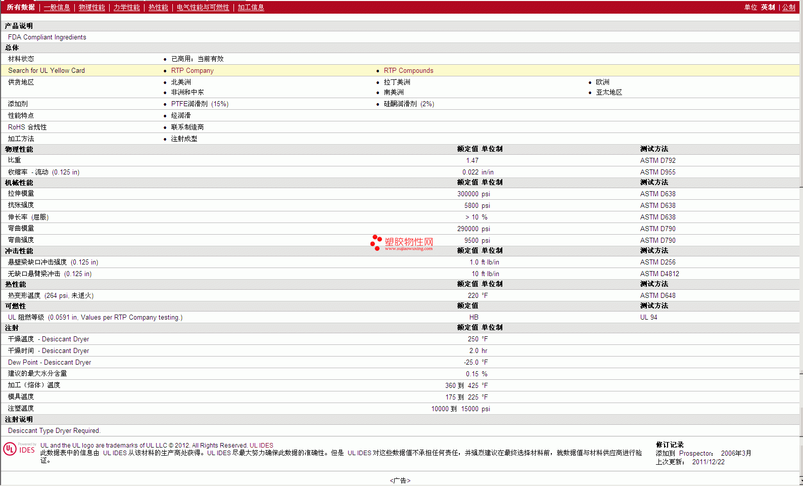The height and width of the screenshot is (486, 803).
Task: Open the 所有数据 tab
Action: (21, 7)
